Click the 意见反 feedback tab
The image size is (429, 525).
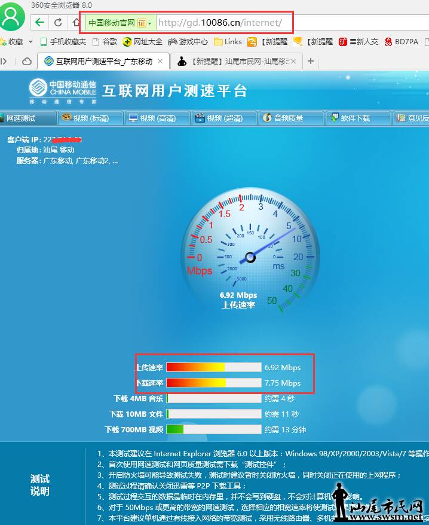(x=411, y=118)
